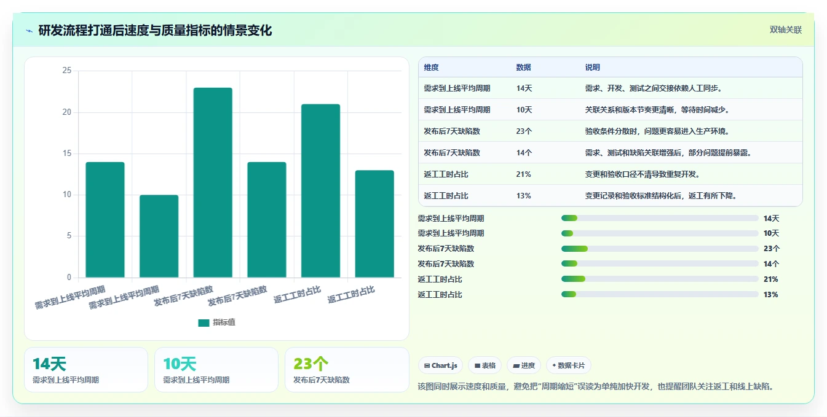Viewport: 827px width, 417px height.
Task: Click table cell 14个 in the 数据 column
Action: pos(524,153)
